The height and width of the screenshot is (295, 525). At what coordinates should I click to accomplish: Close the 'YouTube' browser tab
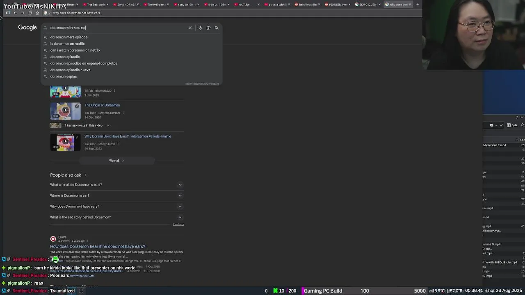(x=258, y=5)
